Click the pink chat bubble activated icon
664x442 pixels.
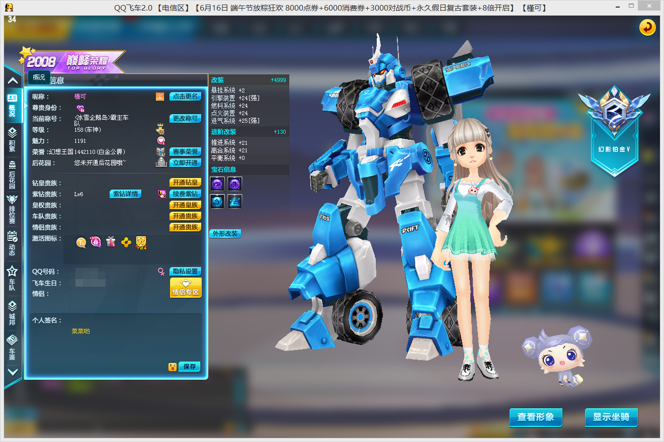pos(96,242)
